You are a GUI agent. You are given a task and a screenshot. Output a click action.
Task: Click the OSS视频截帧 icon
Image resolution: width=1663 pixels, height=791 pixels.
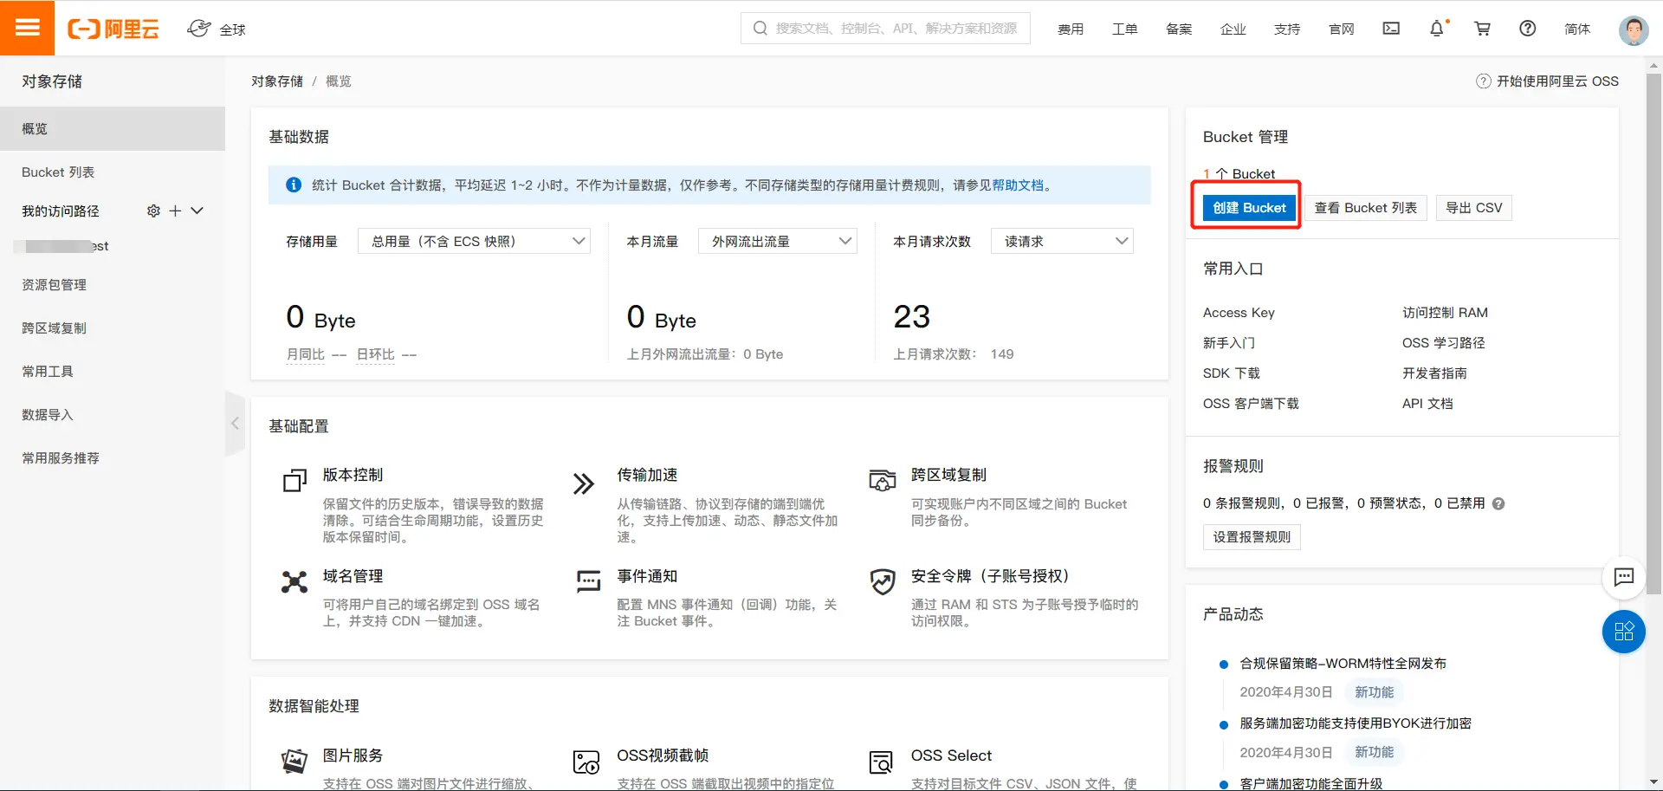586,762
